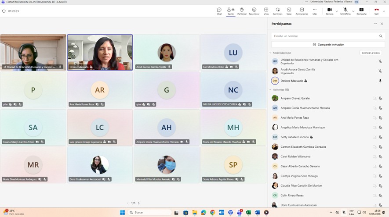Toggle mic permission for betty caballero molina
389x217 pixels.
(x=380, y=137)
